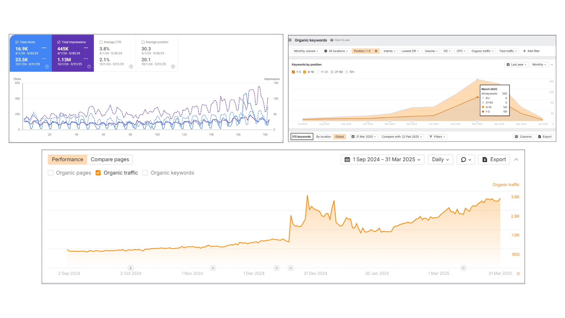Click the Google update marker near Mar 2025
The image size is (565, 318).
[463, 268]
